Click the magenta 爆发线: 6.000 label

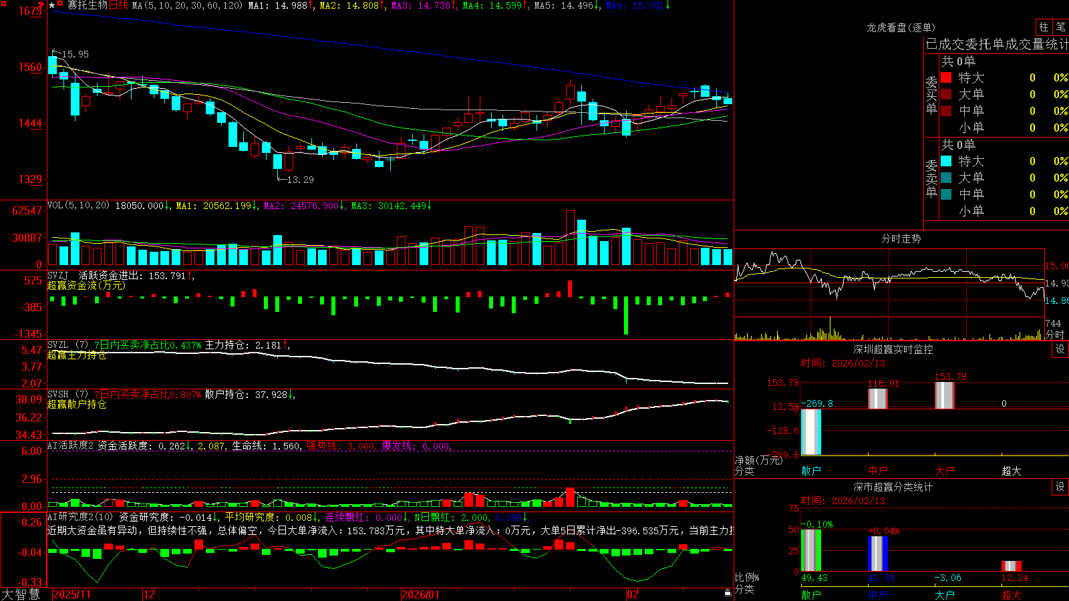pyautogui.click(x=417, y=446)
